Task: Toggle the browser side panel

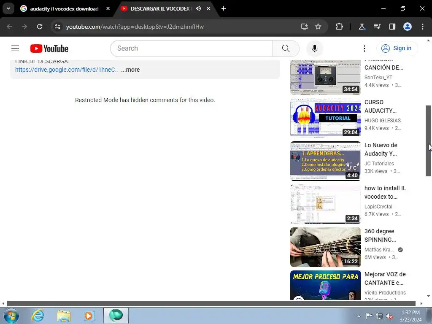Action: (x=392, y=27)
